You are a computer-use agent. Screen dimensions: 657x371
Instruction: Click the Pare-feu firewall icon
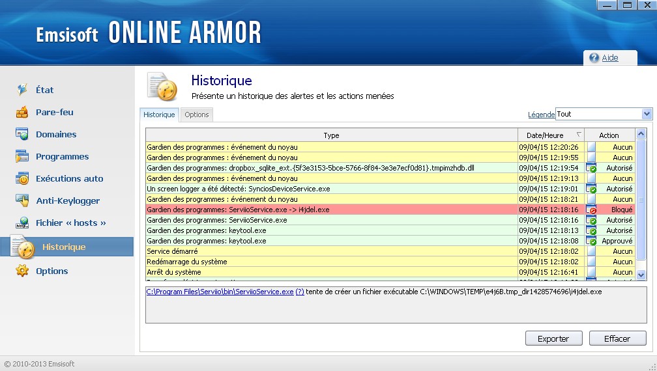click(x=22, y=112)
